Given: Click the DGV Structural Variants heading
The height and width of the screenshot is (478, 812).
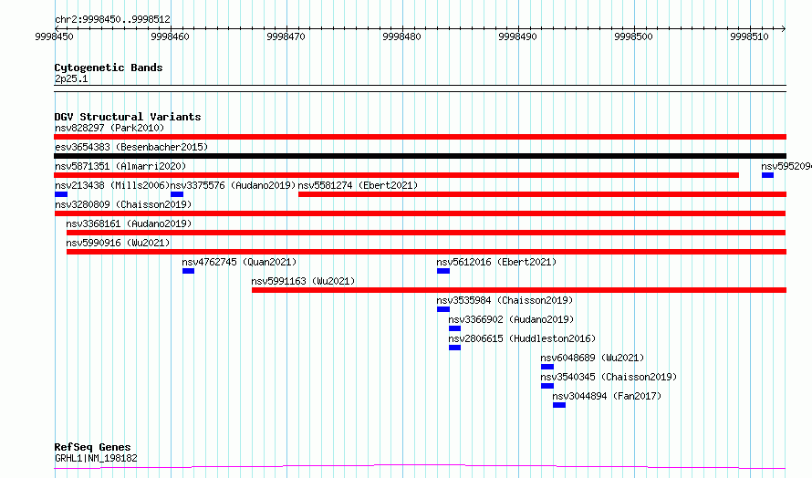Looking at the screenshot, I should pos(128,117).
